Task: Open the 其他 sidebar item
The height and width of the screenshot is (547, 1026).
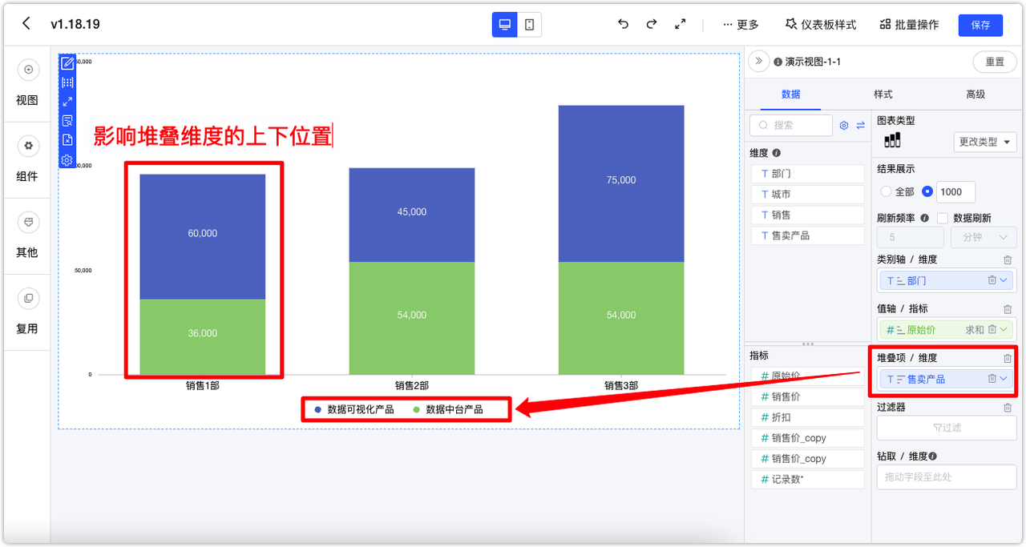Action: (27, 236)
